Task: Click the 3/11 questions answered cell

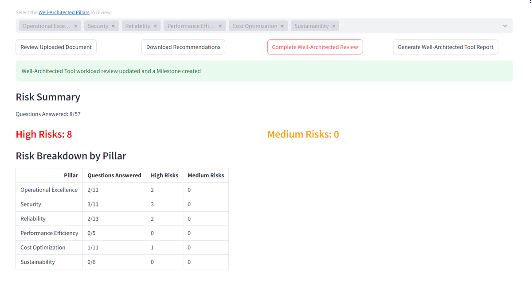Action: 114,204
